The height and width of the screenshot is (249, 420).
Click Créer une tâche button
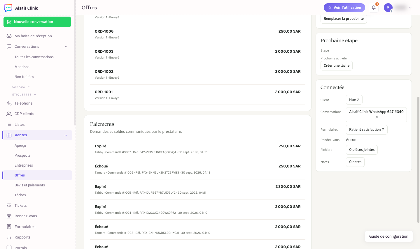point(337,66)
